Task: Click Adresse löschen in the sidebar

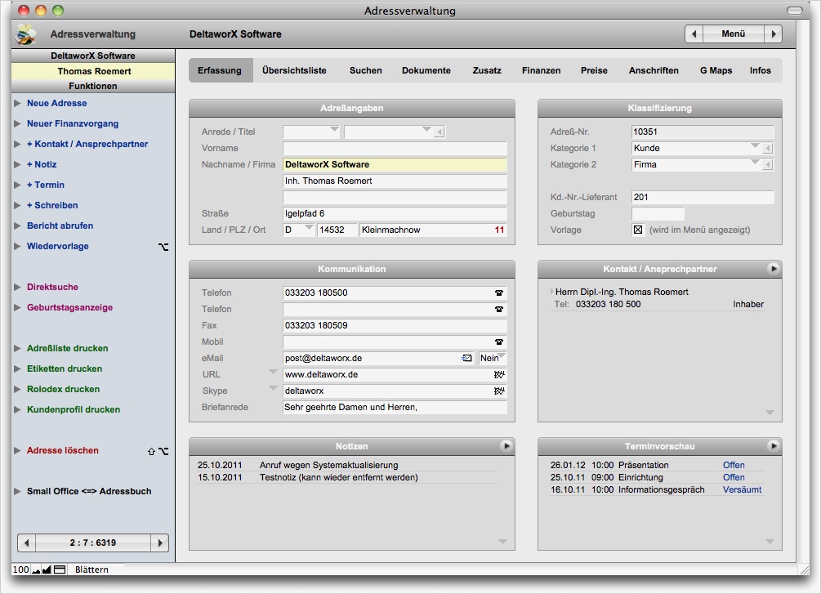Action: (63, 450)
